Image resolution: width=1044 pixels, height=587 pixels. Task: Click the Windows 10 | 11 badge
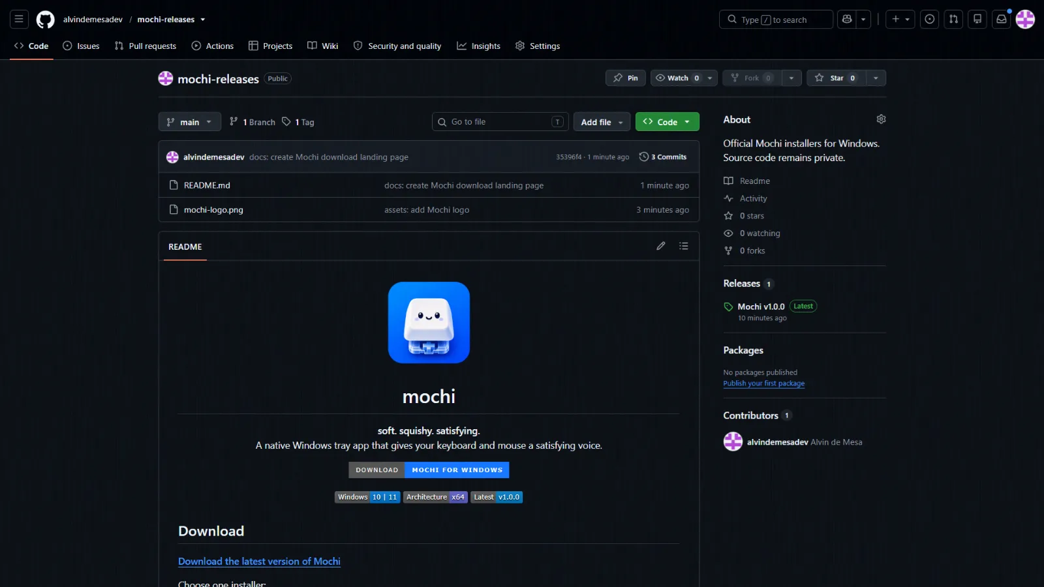click(x=367, y=497)
